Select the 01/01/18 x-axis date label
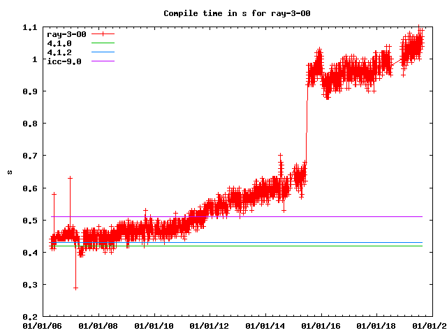 tap(377, 325)
